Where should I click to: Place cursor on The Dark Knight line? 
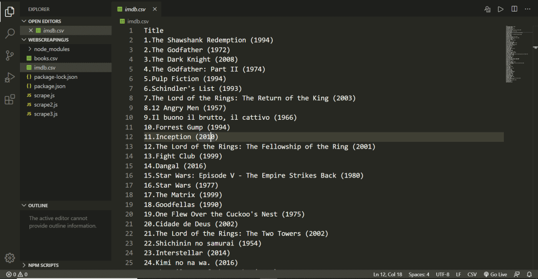click(191, 59)
